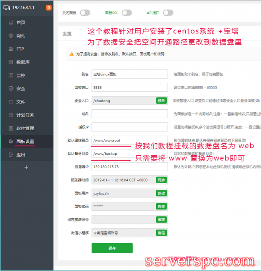Click the monitoring icon in sidebar
Viewport: 261px width, 271px height.
10,75
